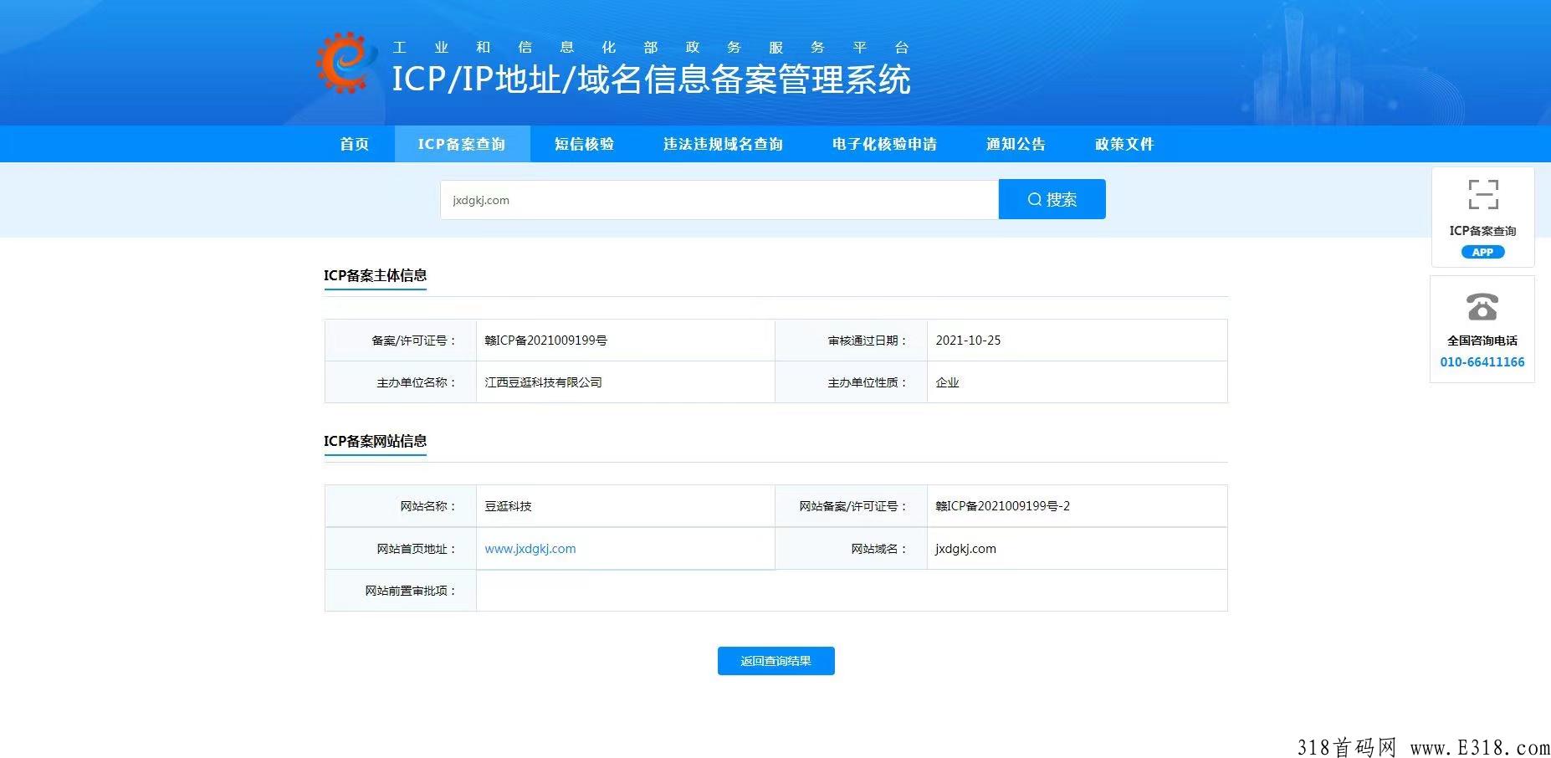The image size is (1551, 758).
Task: Click the 工业和信息化部政务服务平台 subtitle
Action: [x=651, y=48]
